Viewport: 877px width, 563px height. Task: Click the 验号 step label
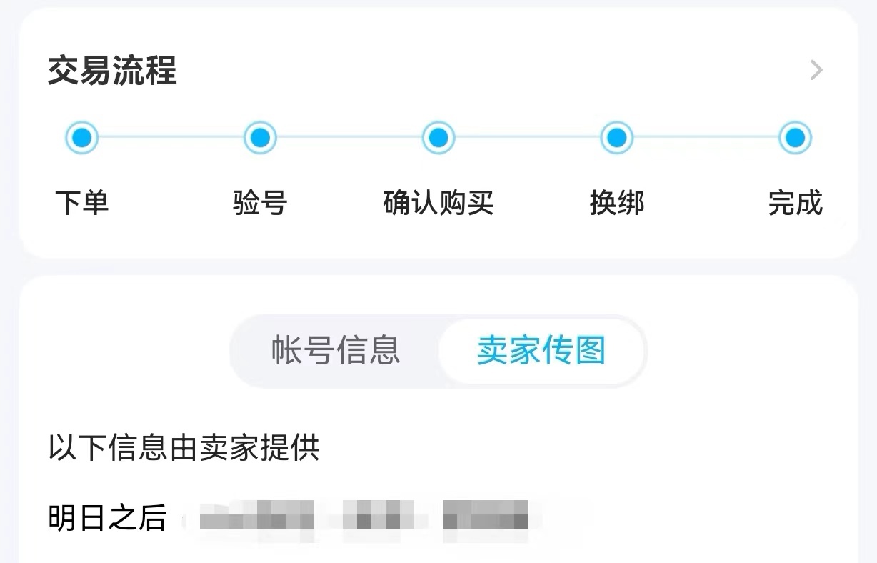click(260, 204)
